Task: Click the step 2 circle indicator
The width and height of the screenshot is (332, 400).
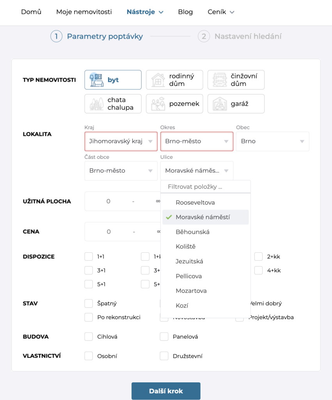Action: pyautogui.click(x=204, y=36)
